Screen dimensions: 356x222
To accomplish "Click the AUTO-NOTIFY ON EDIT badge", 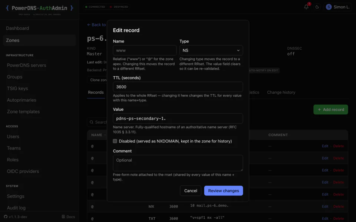I will point(264,70).
